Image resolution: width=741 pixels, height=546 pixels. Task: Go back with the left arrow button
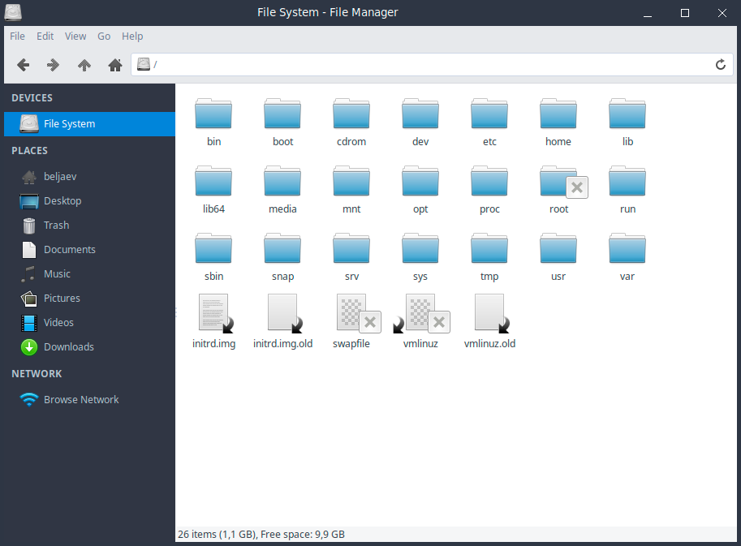pos(24,65)
